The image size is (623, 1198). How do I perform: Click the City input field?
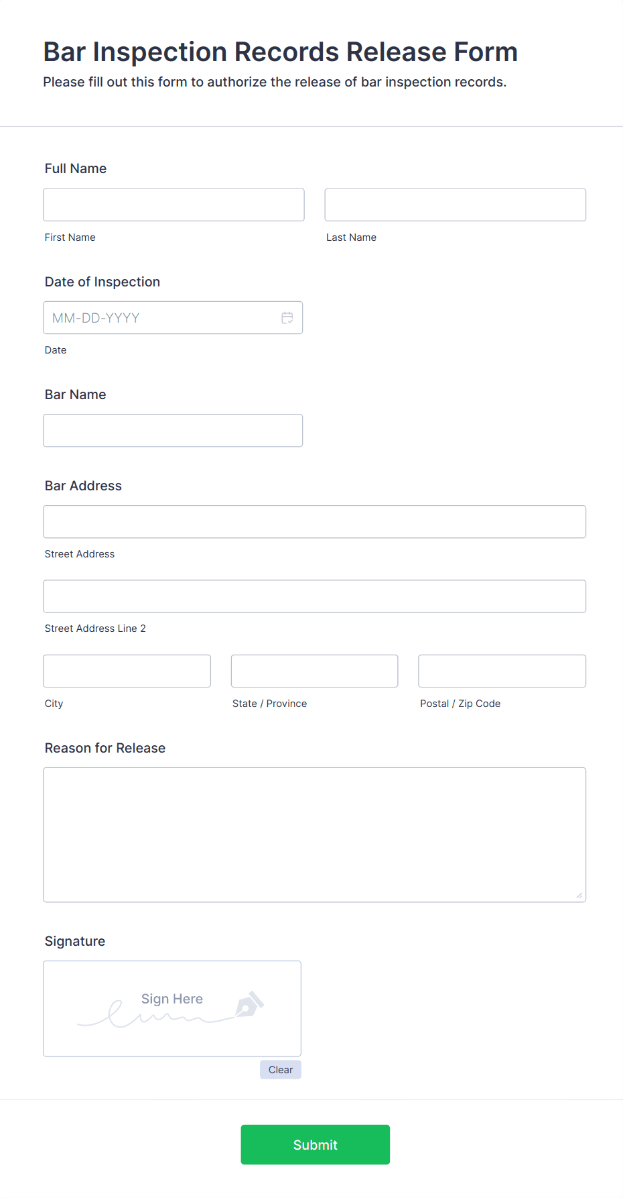coord(126,670)
